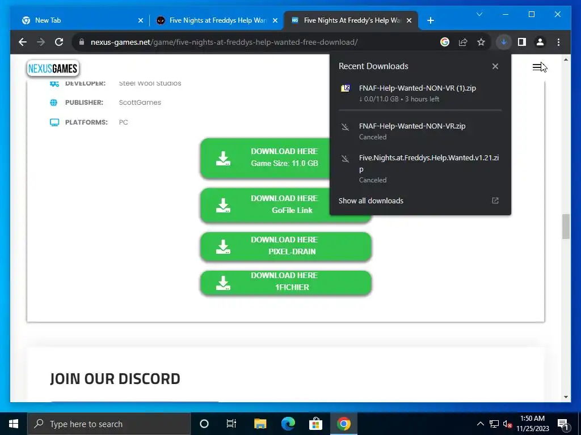Open Cortana circle icon
This screenshot has height=435, width=581.
[204, 424]
